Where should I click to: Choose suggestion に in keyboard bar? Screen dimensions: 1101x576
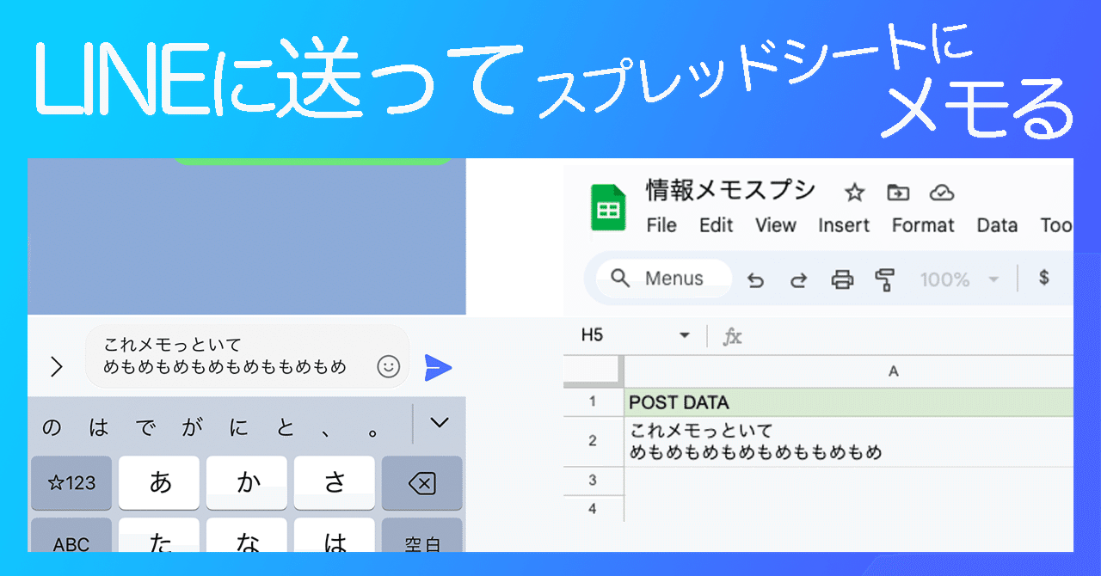238,426
